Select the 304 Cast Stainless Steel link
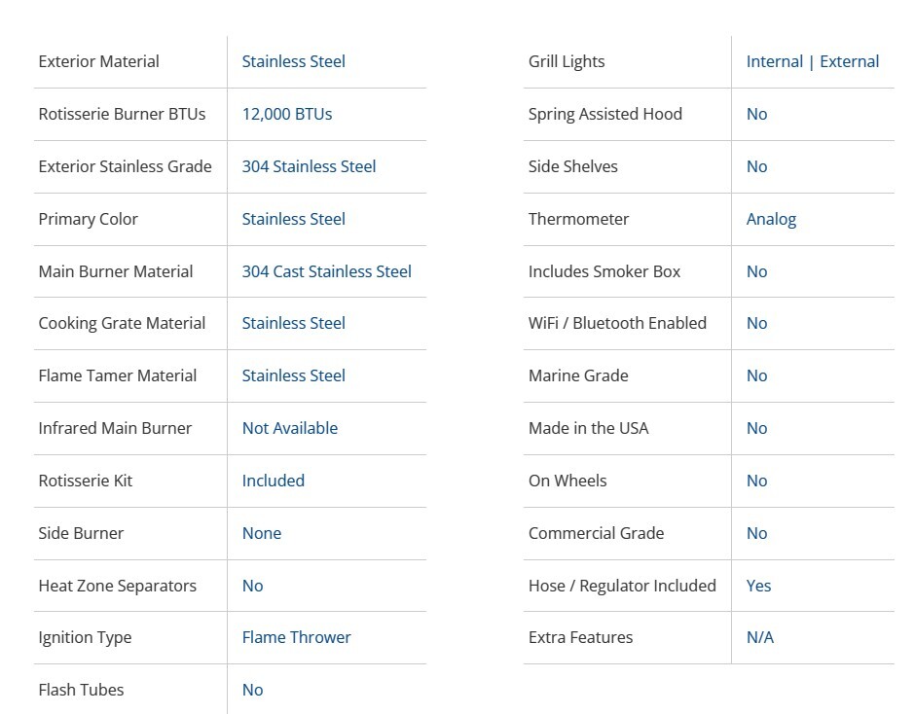 pyautogui.click(x=326, y=271)
